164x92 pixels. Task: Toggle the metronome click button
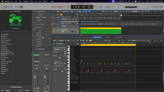click(109, 7)
